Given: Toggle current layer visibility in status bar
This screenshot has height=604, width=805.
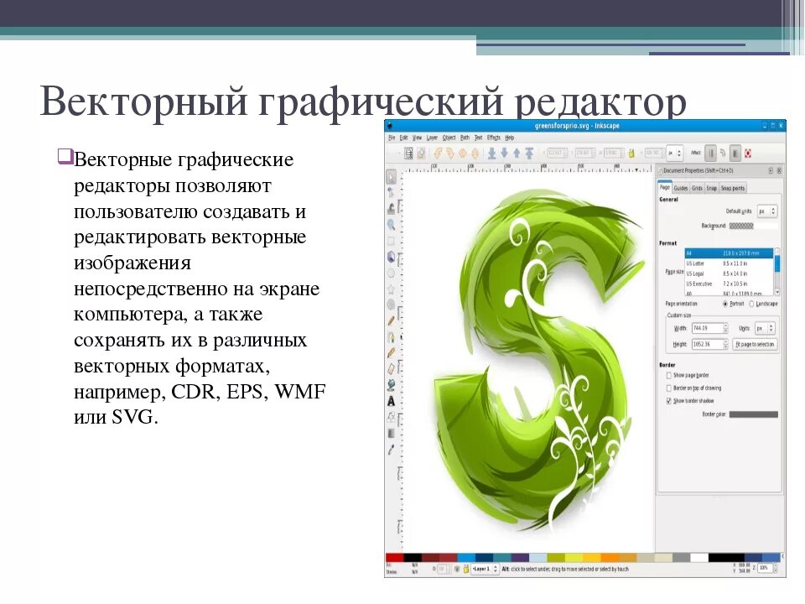Looking at the screenshot, I should [457, 569].
